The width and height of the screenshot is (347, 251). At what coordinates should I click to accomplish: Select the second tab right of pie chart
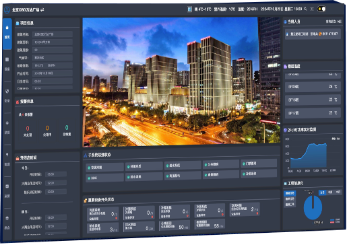[x=330, y=192]
